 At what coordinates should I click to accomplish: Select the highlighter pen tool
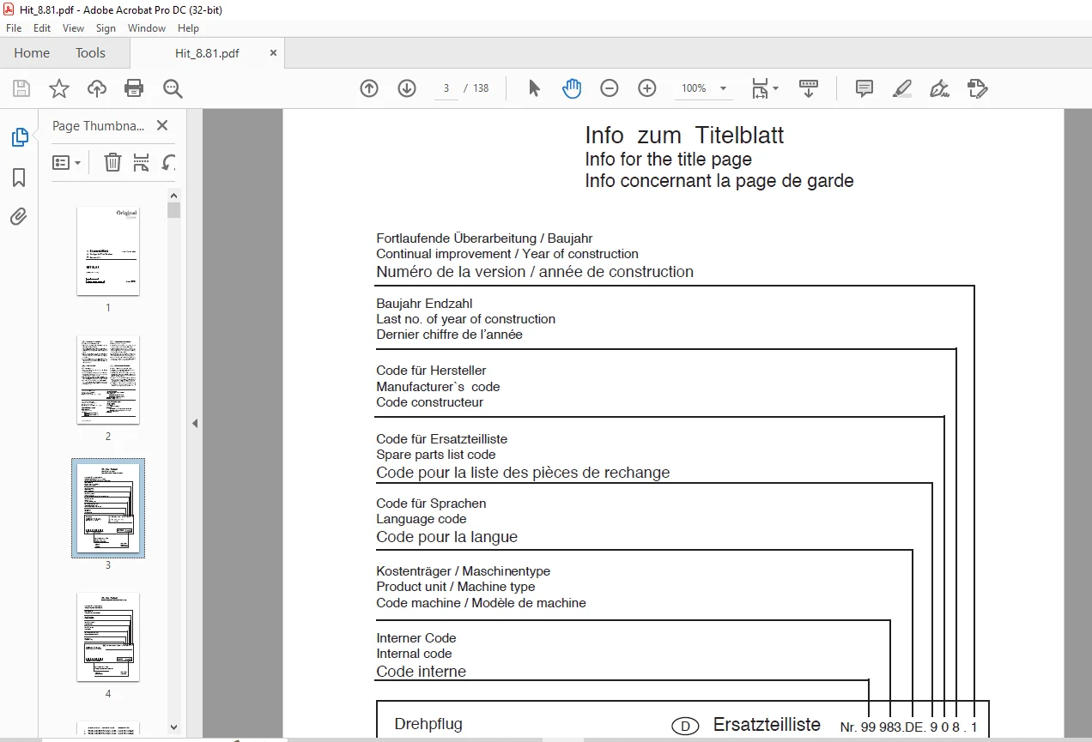coord(902,88)
